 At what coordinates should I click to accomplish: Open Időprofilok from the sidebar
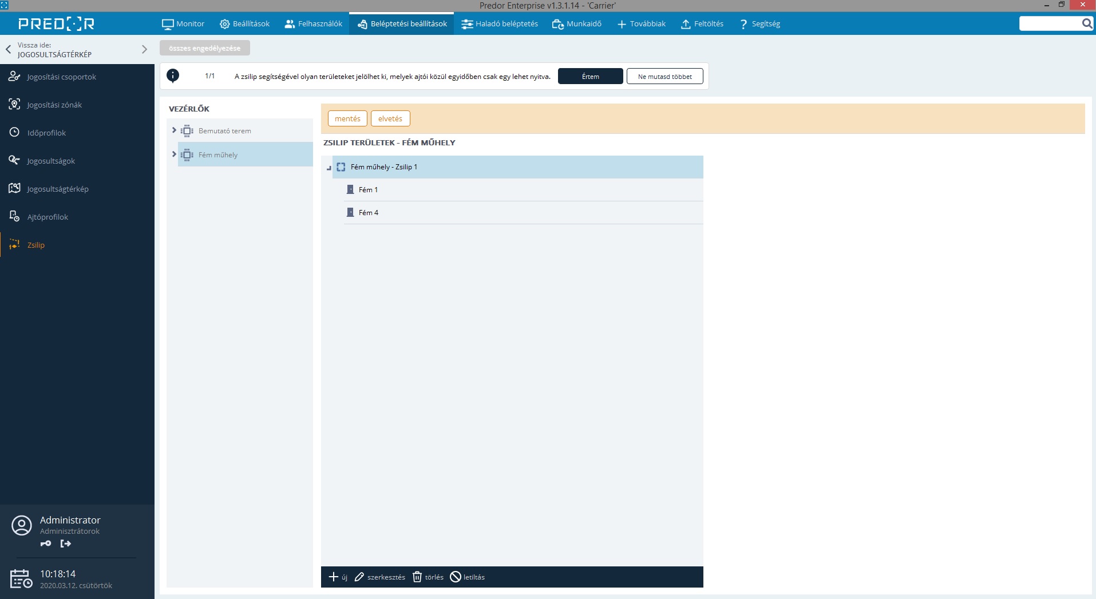pyautogui.click(x=46, y=133)
